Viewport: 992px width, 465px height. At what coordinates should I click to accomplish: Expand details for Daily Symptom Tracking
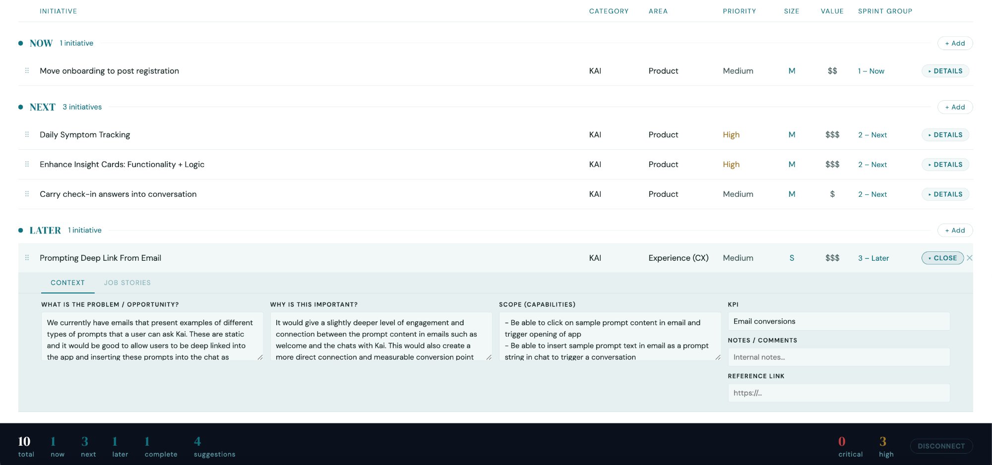tap(945, 134)
